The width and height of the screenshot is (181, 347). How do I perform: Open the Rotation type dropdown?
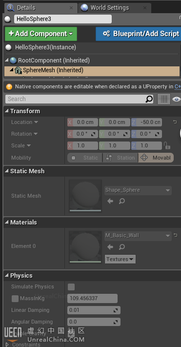[36, 134]
